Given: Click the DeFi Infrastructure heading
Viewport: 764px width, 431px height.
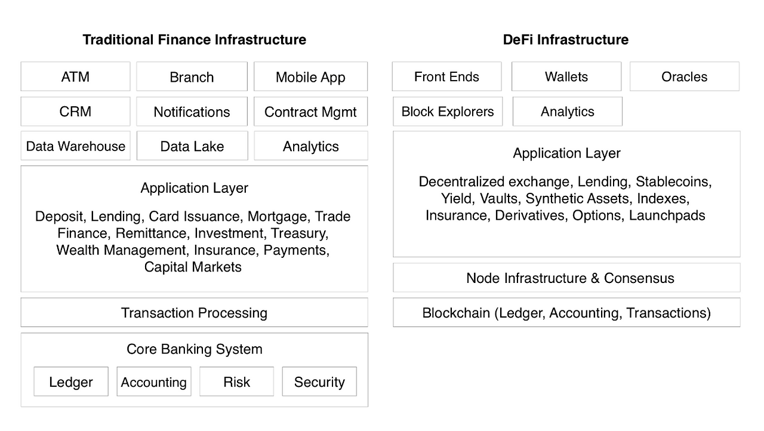Looking at the screenshot, I should pyautogui.click(x=566, y=40).
